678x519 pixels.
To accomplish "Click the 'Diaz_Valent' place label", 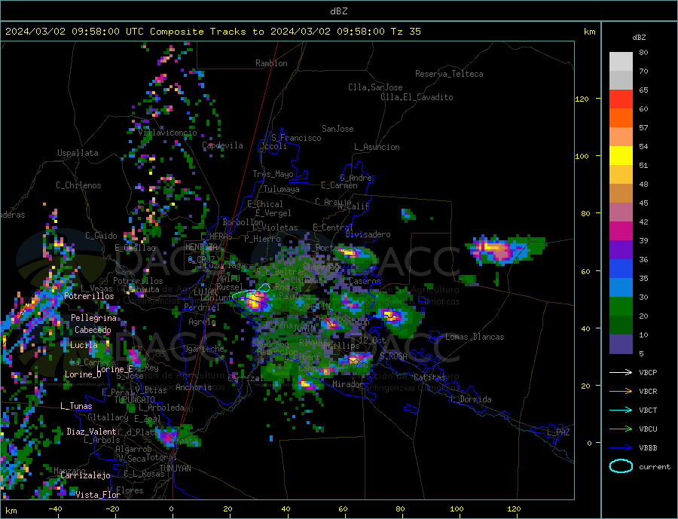I will coord(91,432).
